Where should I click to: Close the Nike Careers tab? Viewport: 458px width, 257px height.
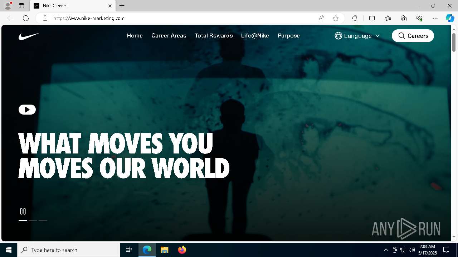(x=110, y=6)
